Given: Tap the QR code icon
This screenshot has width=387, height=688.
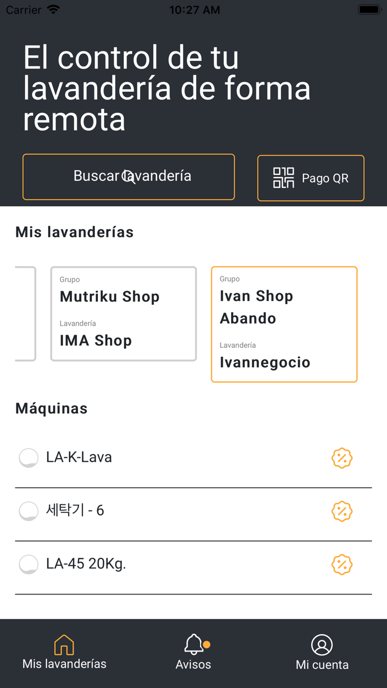Looking at the screenshot, I should [x=284, y=178].
